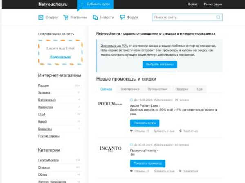Focus the Поиск по сайту search field
The height and width of the screenshot is (183, 245).
187,17
